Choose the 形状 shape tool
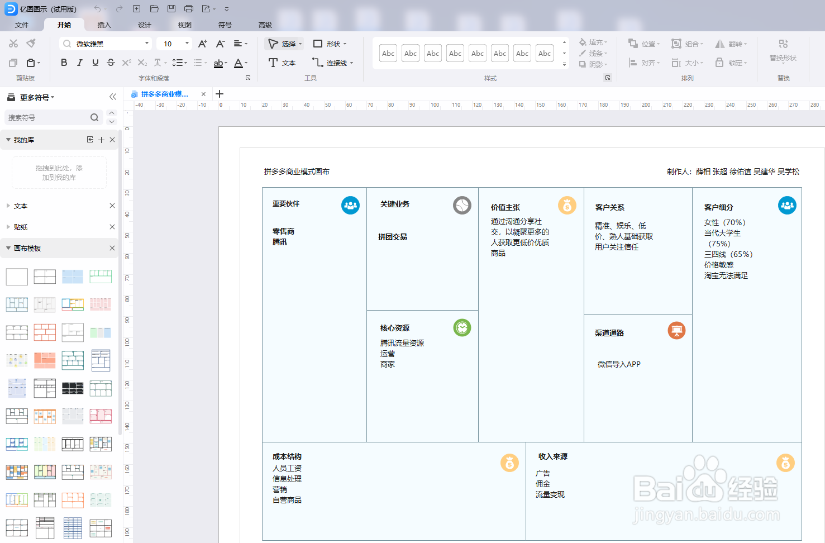The height and width of the screenshot is (543, 825). coord(330,44)
